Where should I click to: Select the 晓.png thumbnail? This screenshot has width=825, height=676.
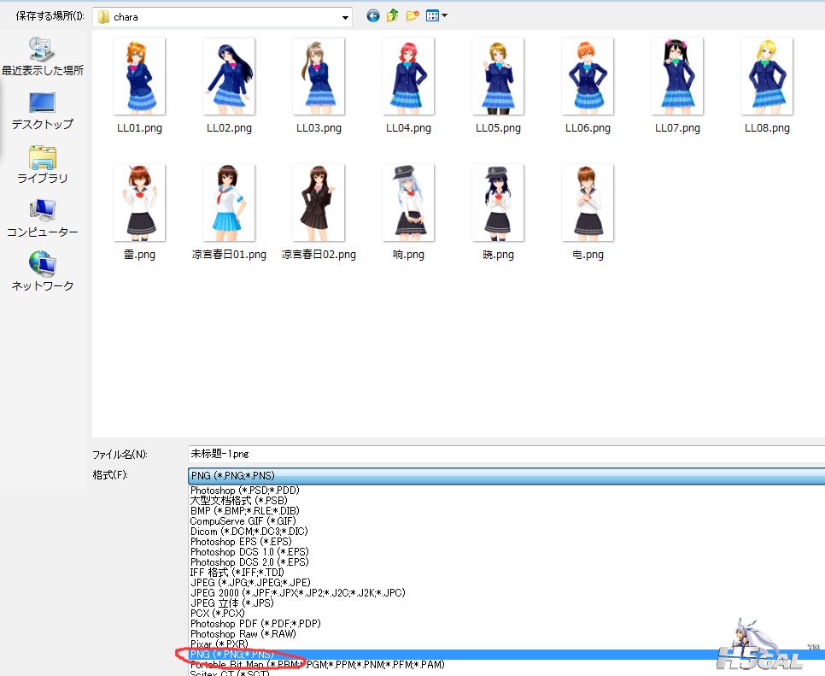498,203
